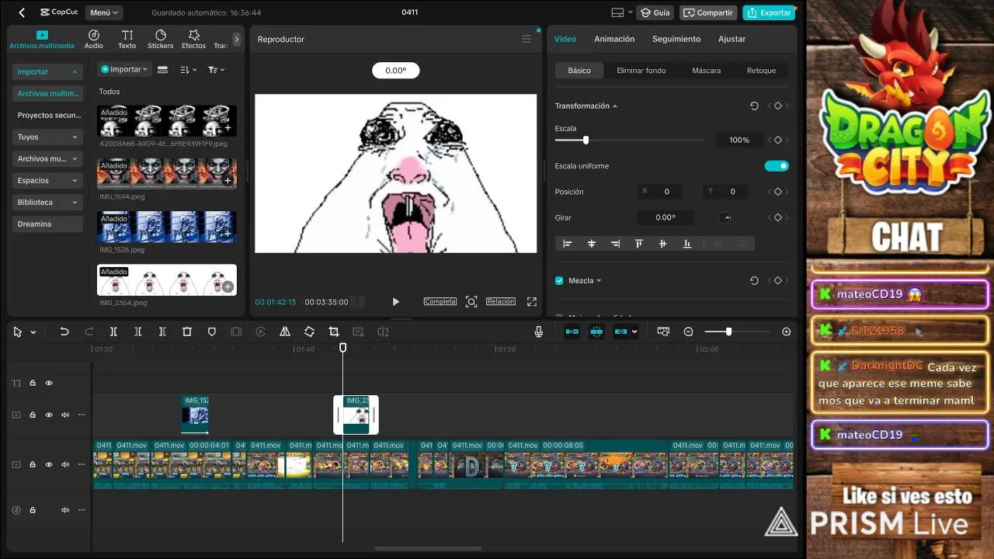Mirror the selected clip horizontally
Viewport: 994px width, 559px height.
coord(285,332)
